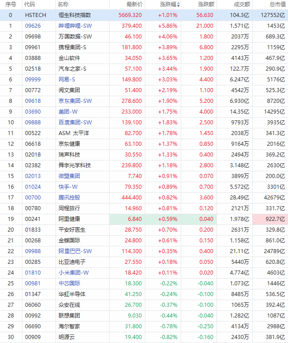Sort by 最新价 column header
Image resolution: width=288 pixels, height=343 pixels.
[134, 4]
